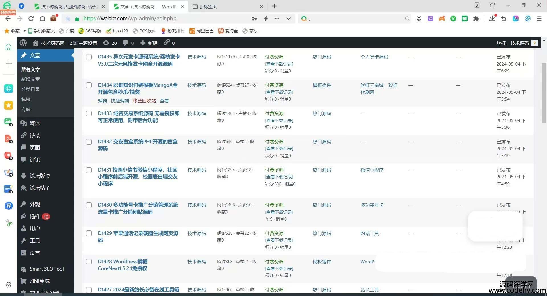
Task: Open 百度 bookmark
Action: pyautogui.click(x=66, y=31)
